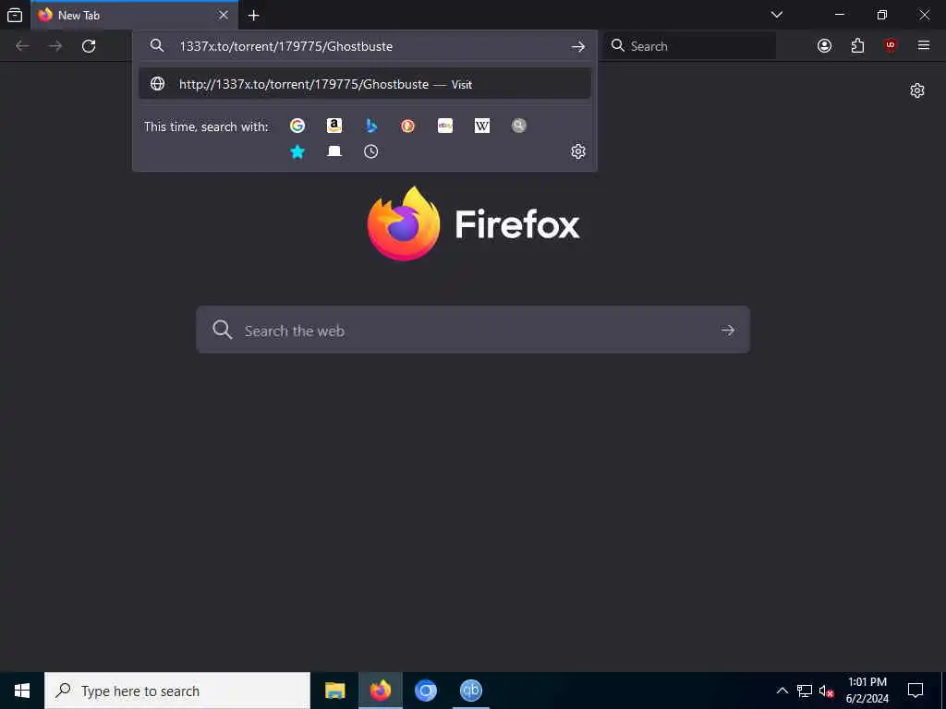Open the blue circle browser taskbar app

425,691
